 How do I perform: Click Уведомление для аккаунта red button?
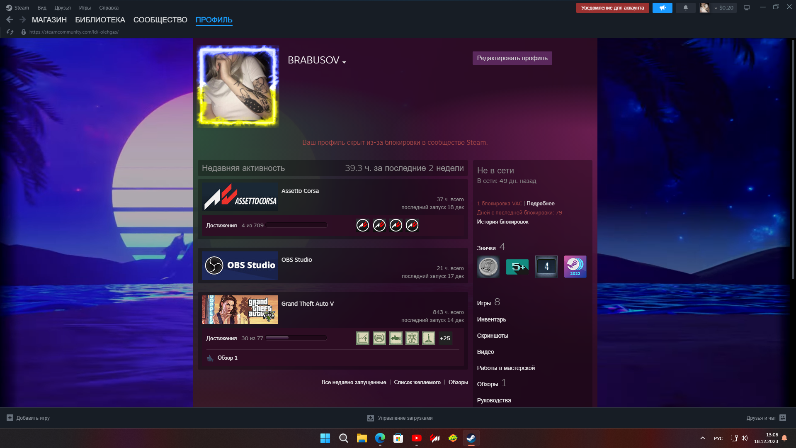click(612, 8)
